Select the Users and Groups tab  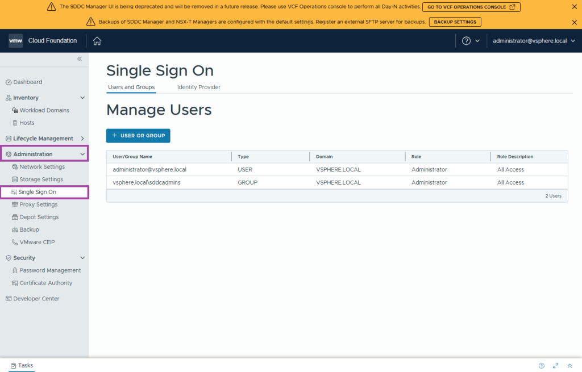[x=131, y=87]
